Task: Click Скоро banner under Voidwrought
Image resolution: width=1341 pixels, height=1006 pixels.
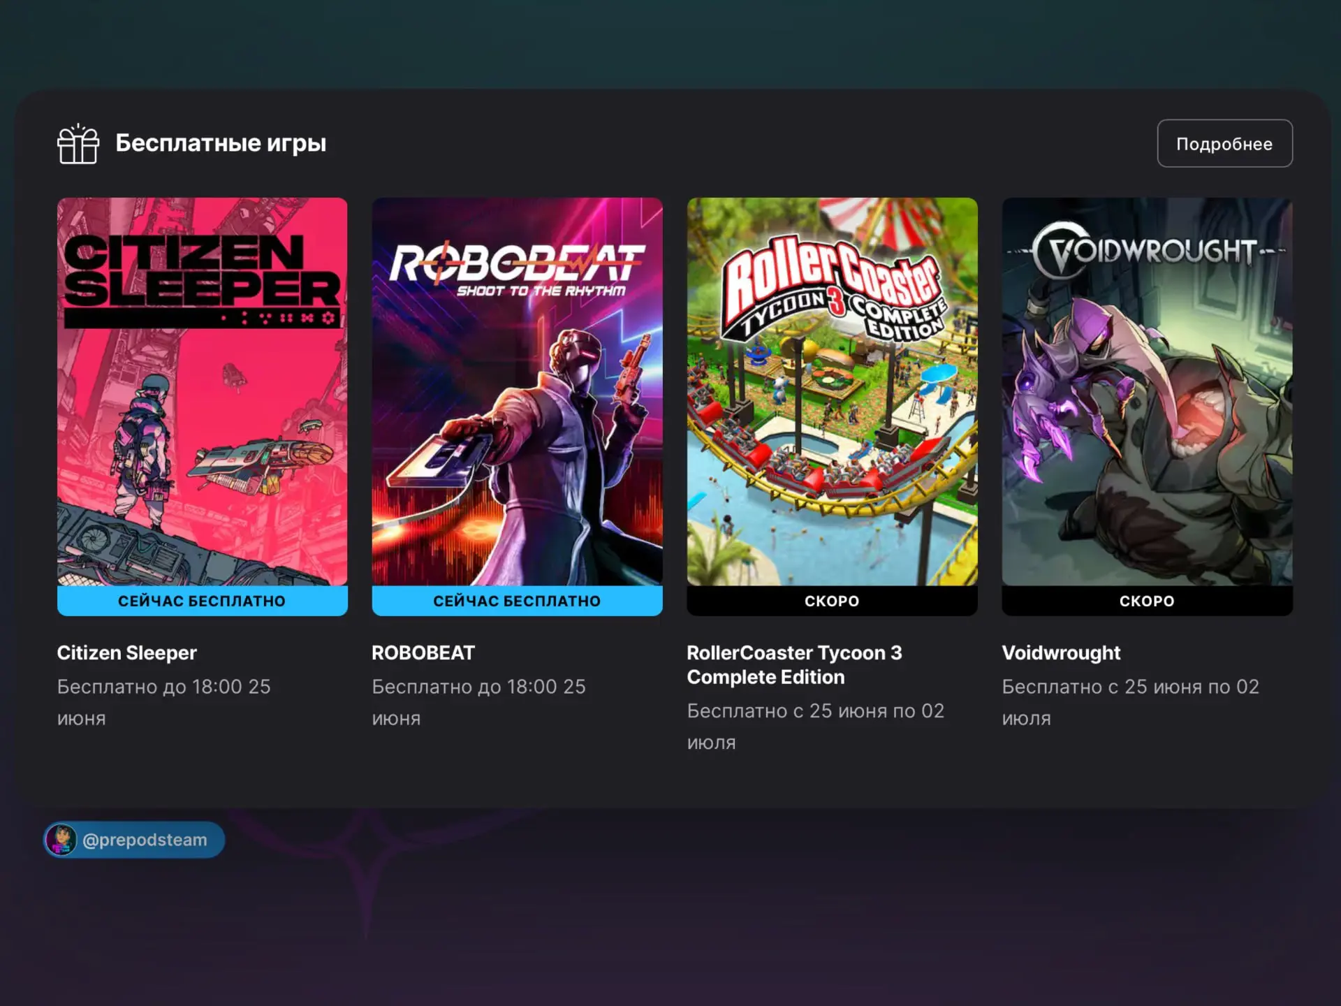Action: coord(1147,601)
